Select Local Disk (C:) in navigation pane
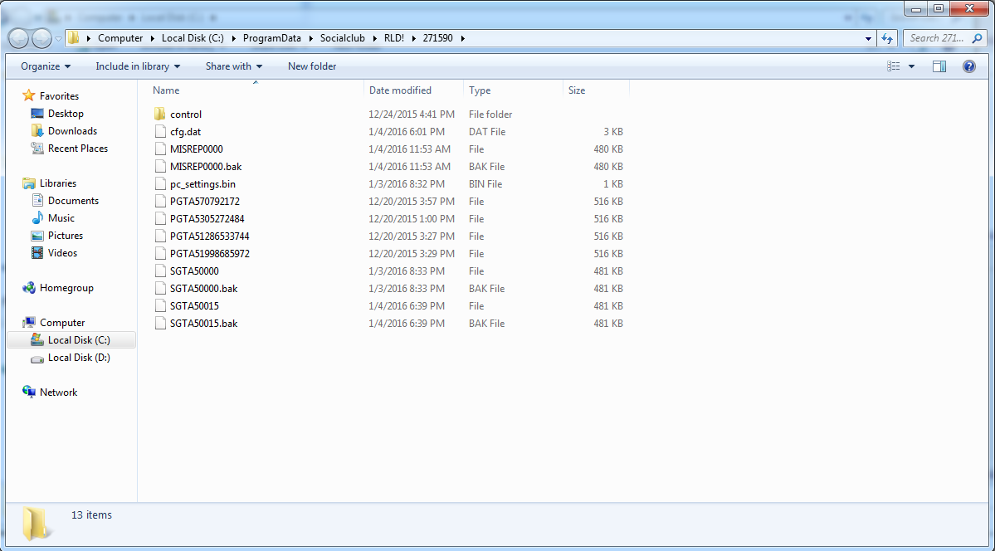Image resolution: width=995 pixels, height=551 pixels. pyautogui.click(x=71, y=340)
